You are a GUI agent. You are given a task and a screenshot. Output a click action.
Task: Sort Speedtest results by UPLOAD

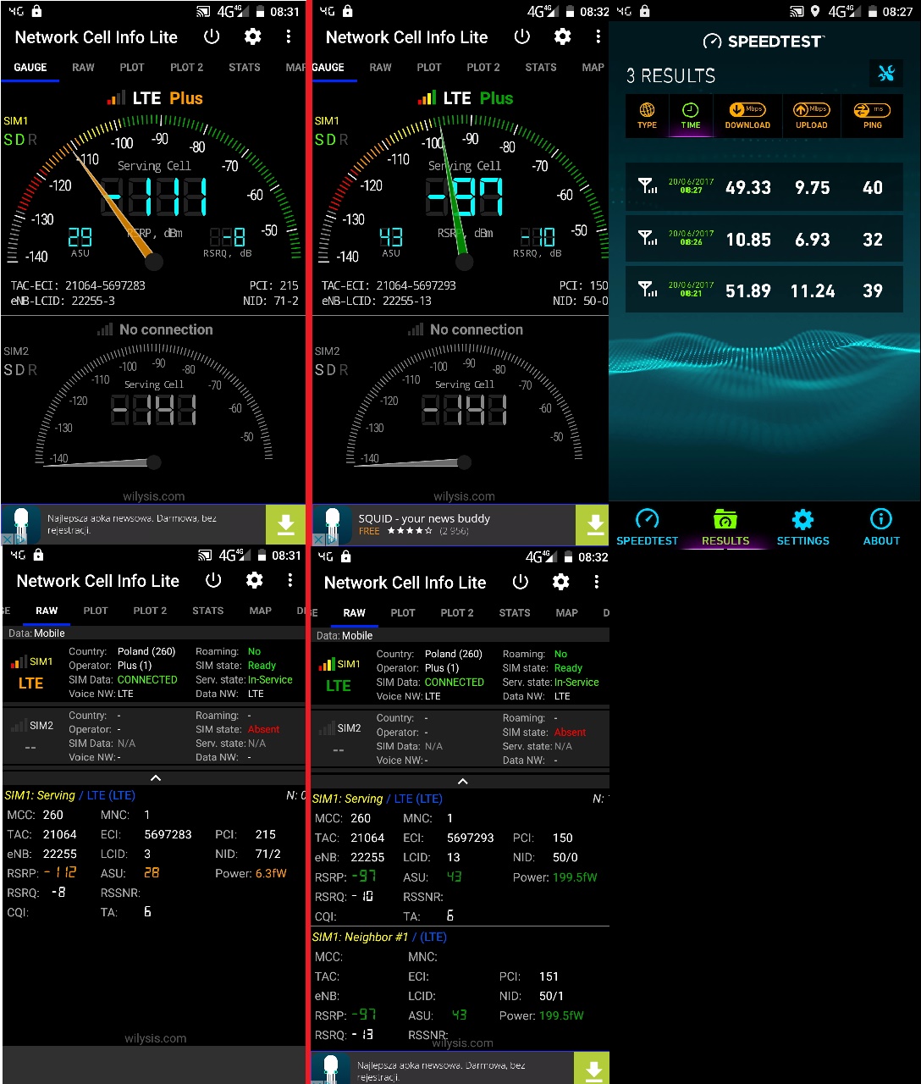click(x=812, y=116)
